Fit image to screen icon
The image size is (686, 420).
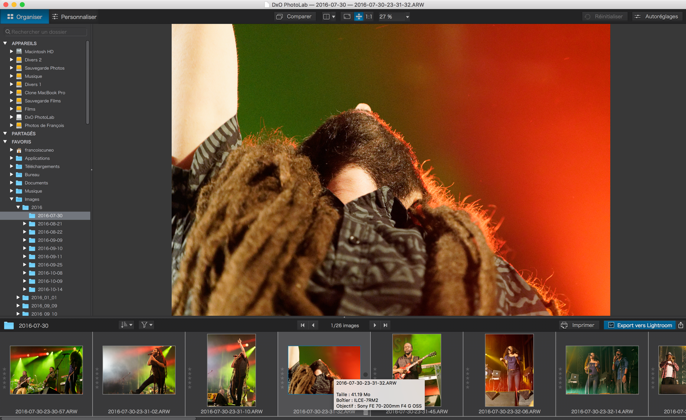(x=347, y=17)
